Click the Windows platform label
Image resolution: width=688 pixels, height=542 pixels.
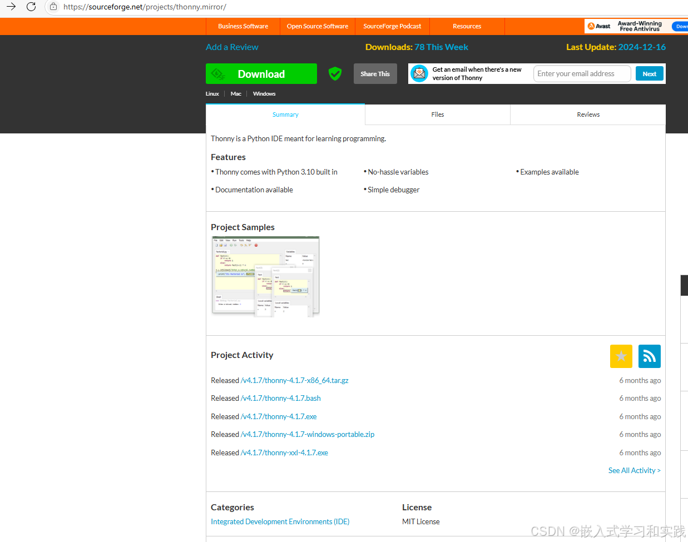[x=264, y=94]
